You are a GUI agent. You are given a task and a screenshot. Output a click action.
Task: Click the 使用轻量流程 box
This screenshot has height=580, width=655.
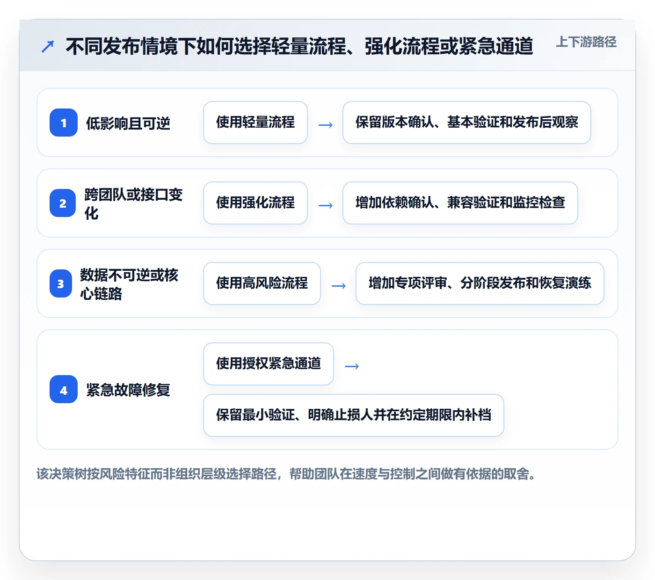(x=255, y=123)
